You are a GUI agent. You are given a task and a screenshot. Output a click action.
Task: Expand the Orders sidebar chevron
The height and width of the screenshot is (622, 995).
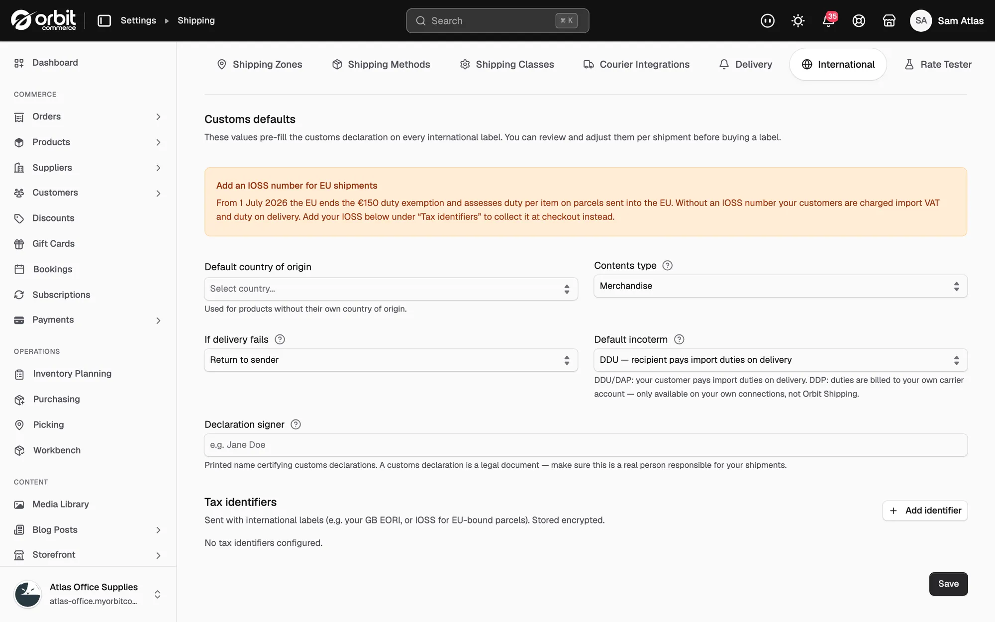158,116
